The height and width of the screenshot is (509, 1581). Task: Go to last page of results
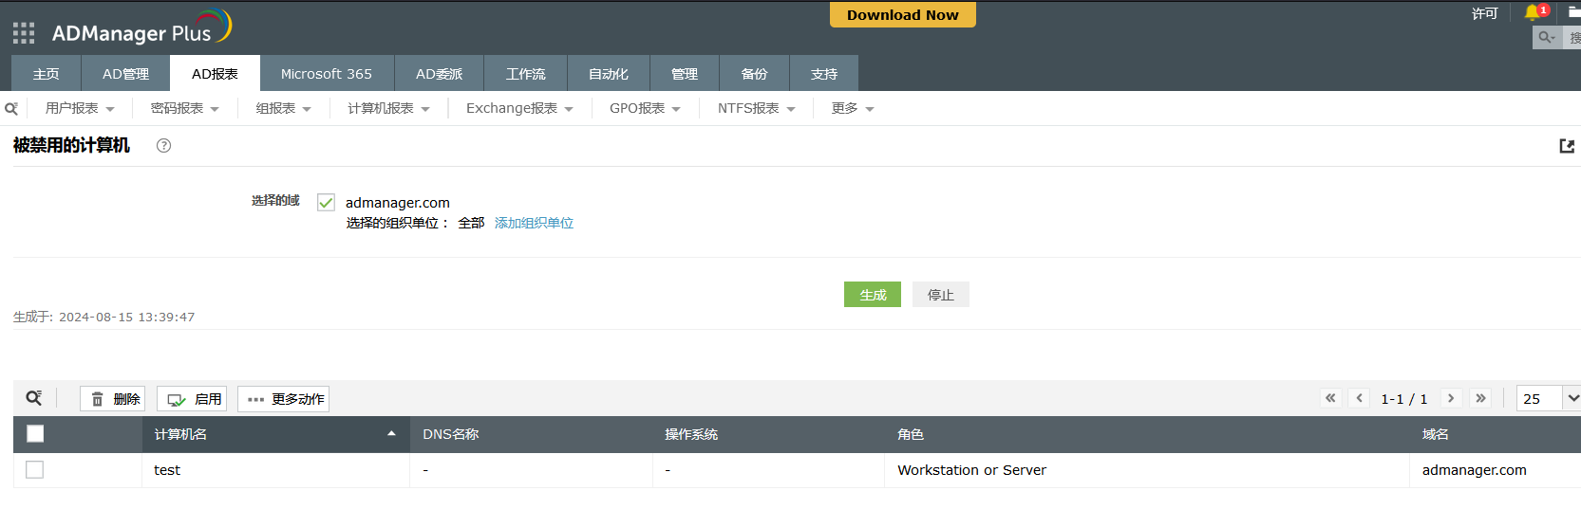[1480, 398]
